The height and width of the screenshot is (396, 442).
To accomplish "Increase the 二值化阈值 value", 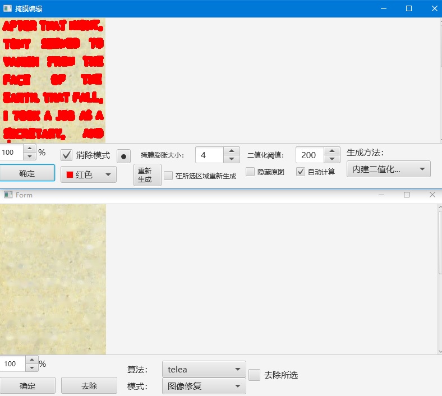I will pos(332,151).
